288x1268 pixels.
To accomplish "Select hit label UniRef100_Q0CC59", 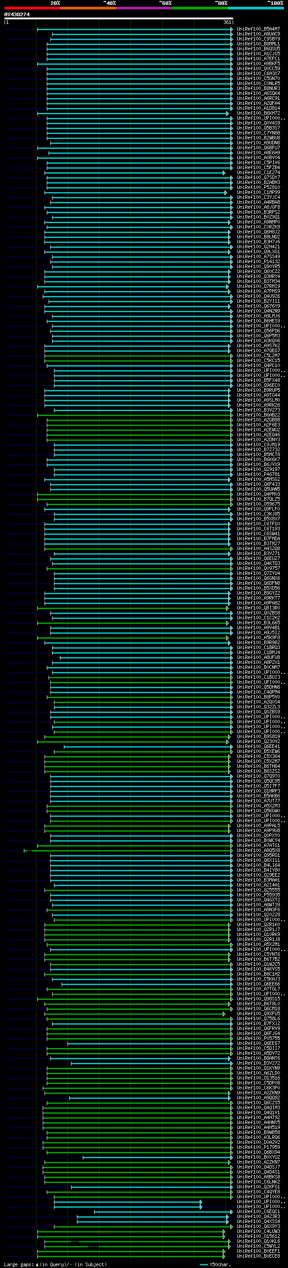I will (x=258, y=68).
